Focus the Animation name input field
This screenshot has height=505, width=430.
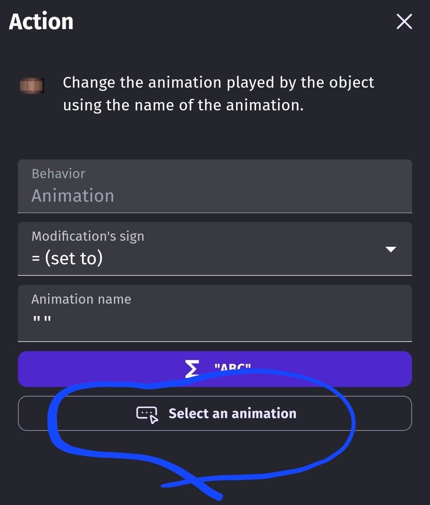tap(215, 313)
